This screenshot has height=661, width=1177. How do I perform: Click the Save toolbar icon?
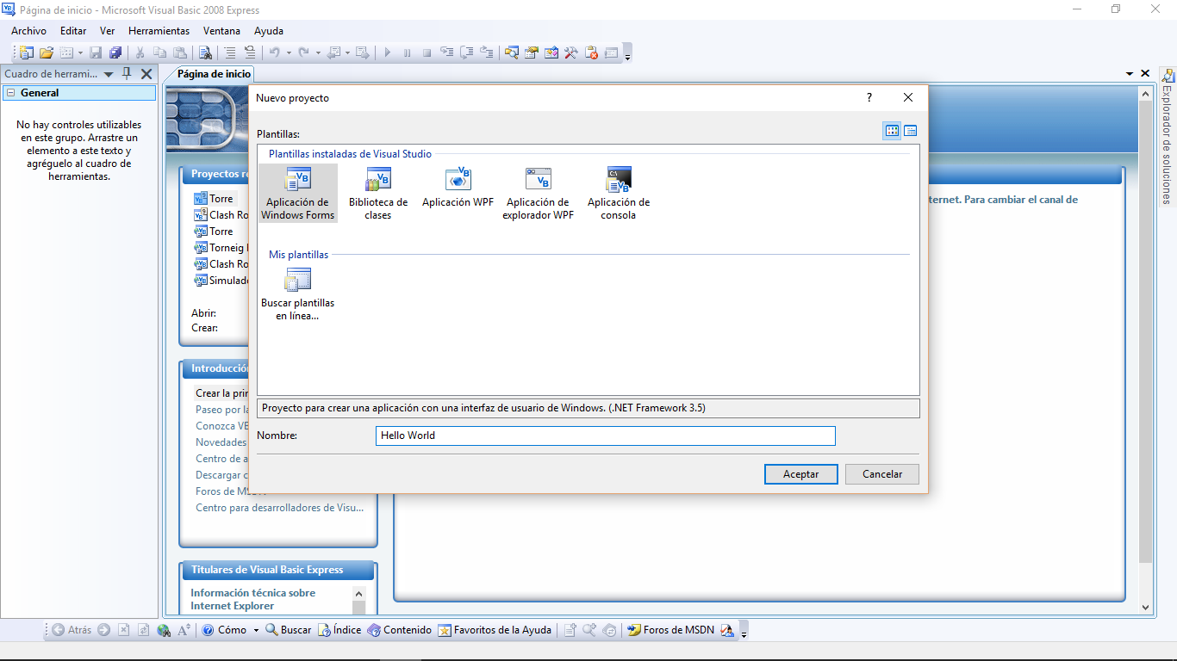[96, 53]
